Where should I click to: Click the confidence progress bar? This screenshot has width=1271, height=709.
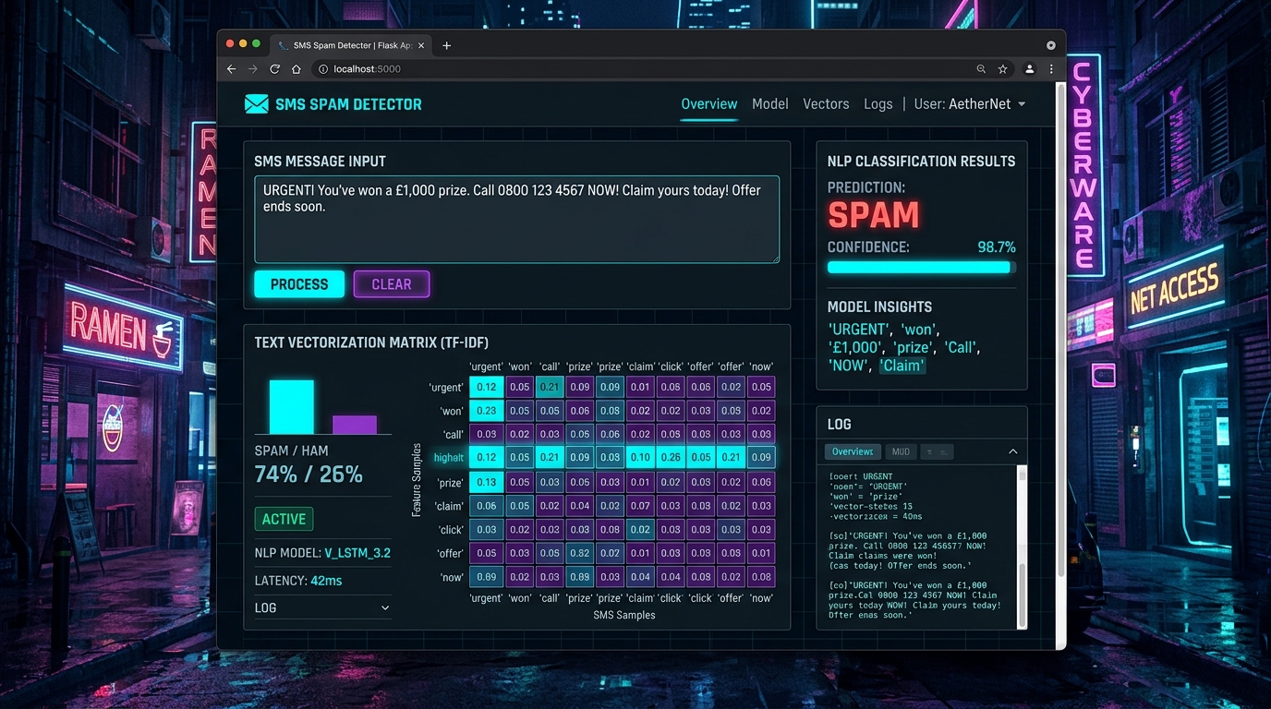[x=921, y=268]
